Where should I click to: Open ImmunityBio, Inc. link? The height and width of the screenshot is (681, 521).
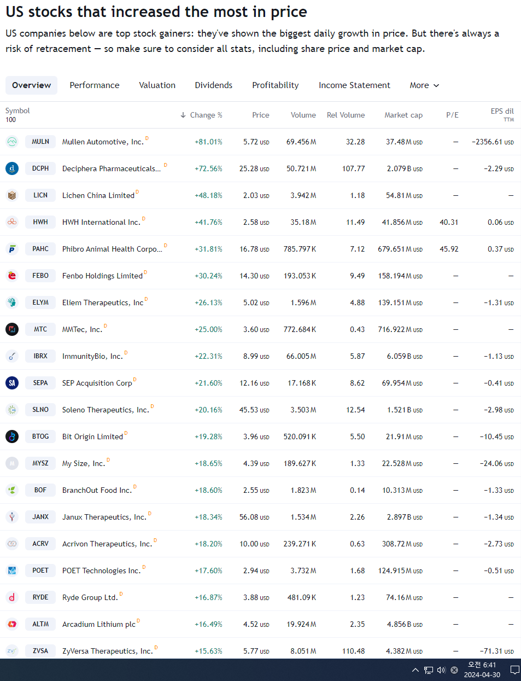92,356
